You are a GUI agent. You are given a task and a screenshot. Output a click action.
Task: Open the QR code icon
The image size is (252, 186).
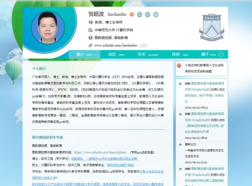[x=156, y=15]
